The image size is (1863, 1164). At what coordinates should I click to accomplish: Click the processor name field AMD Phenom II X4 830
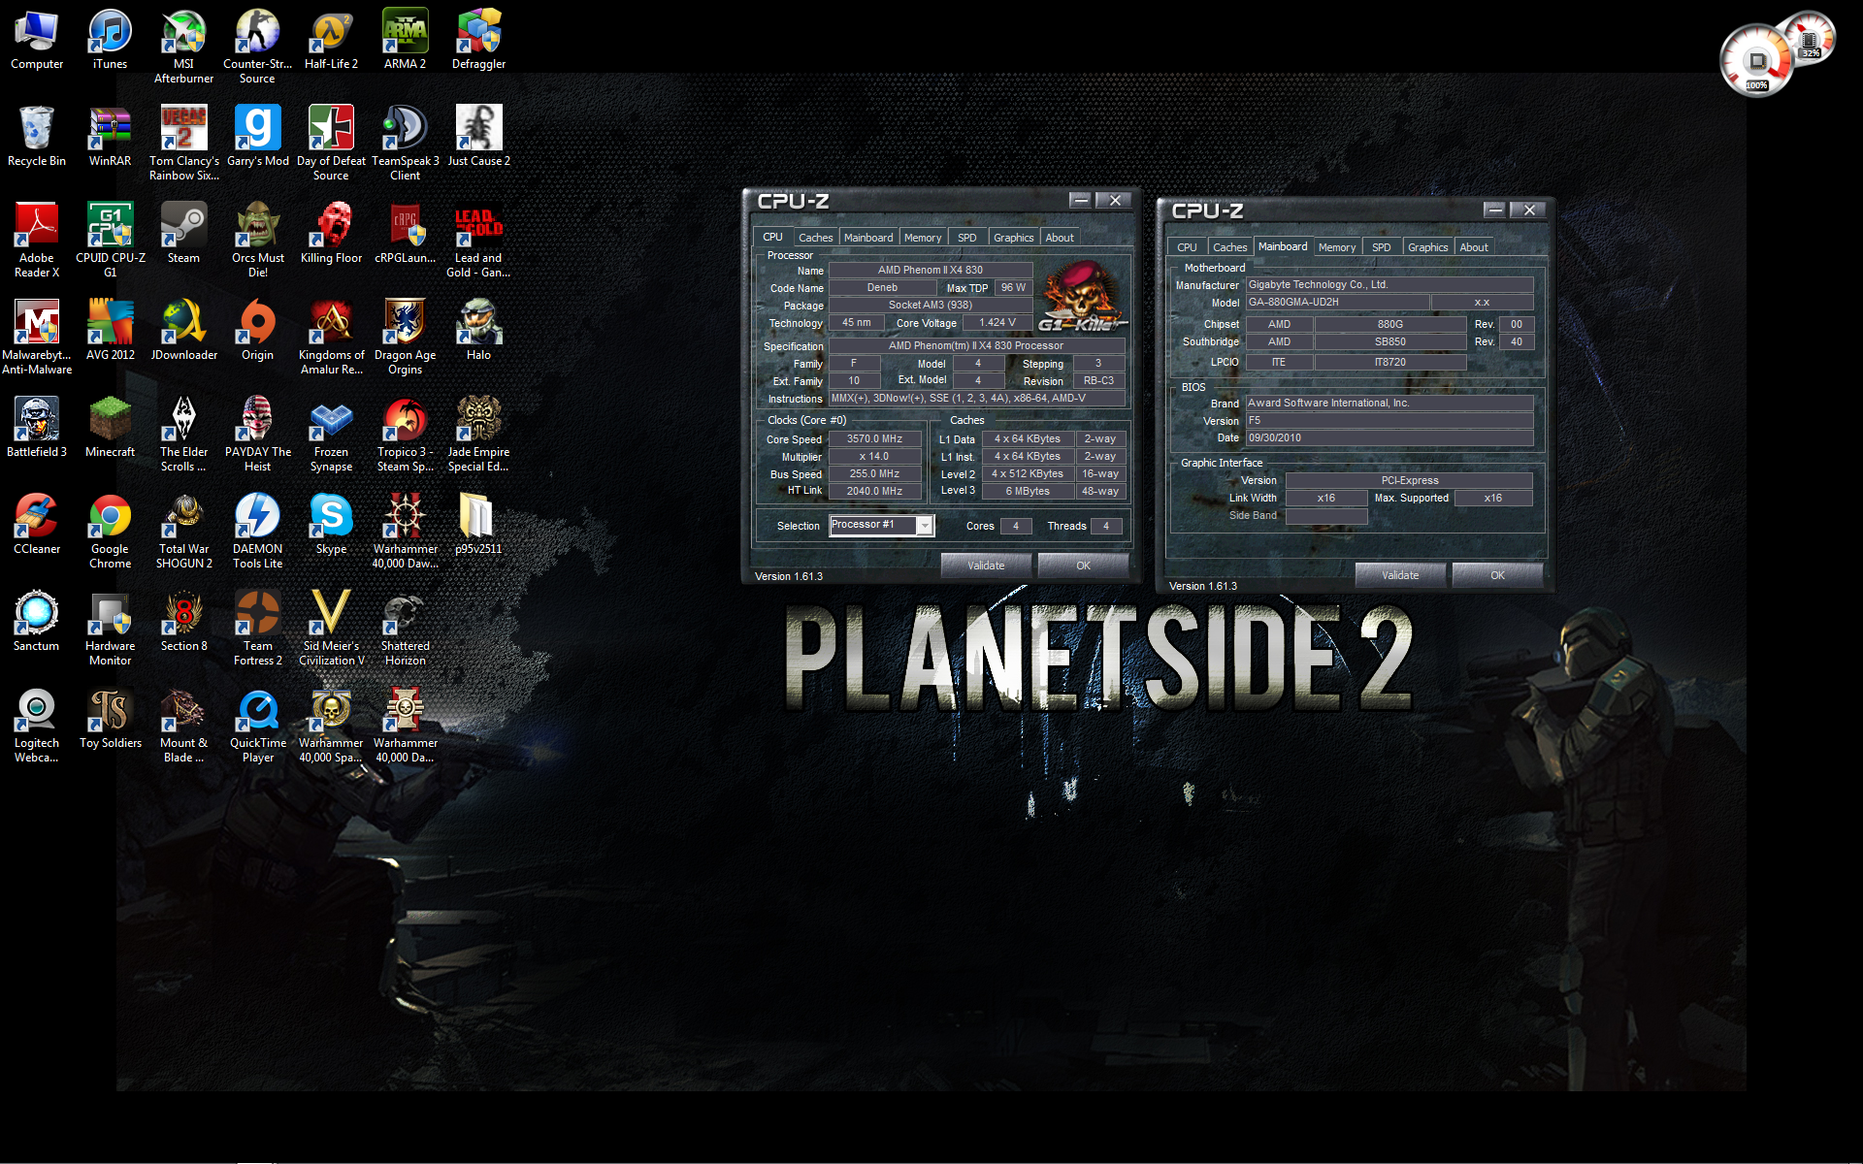pyautogui.click(x=930, y=271)
